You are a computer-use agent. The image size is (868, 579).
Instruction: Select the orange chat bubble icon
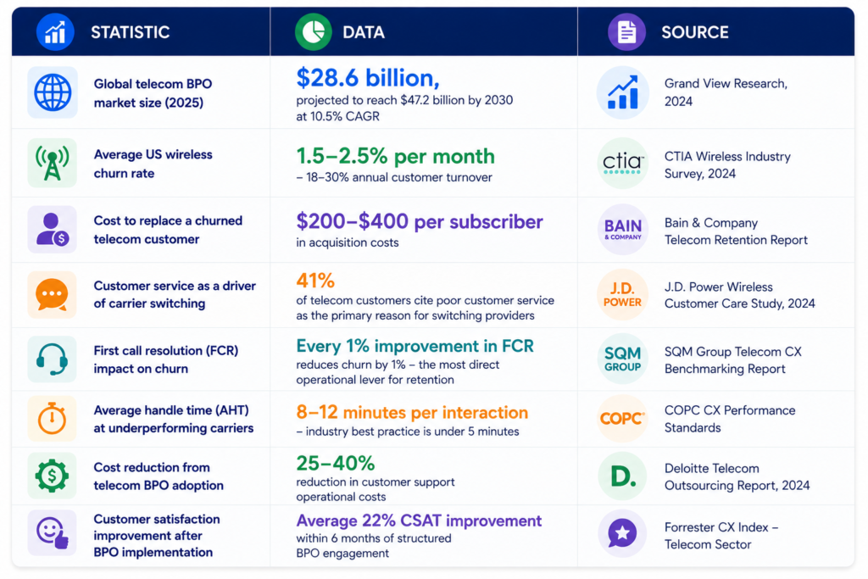53,294
